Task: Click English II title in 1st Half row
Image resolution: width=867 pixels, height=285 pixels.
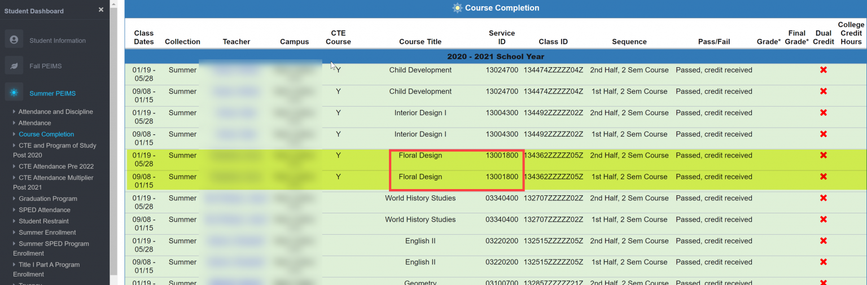Action: click(x=421, y=262)
